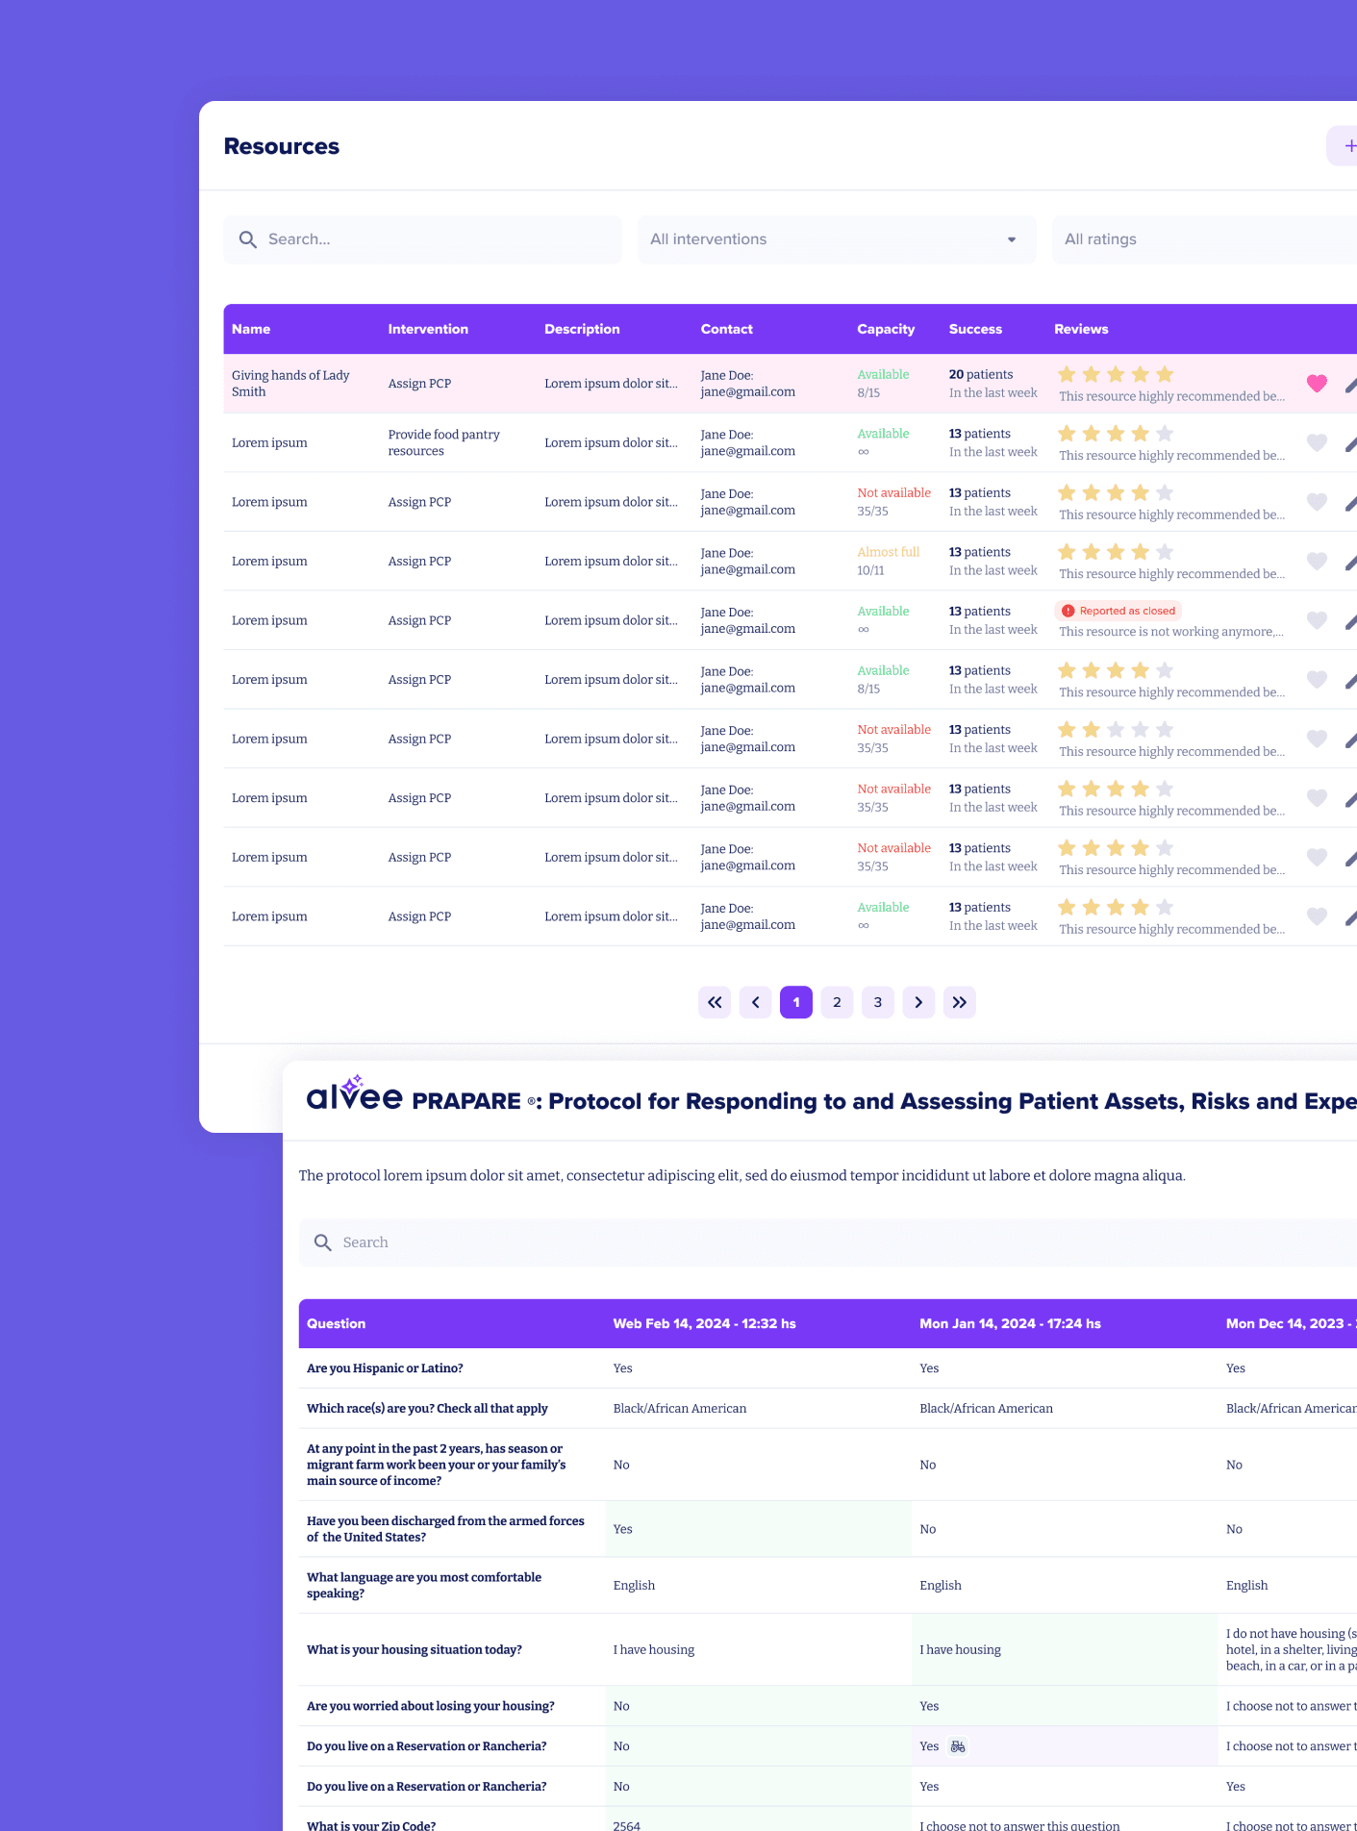Click 'Web Feb 14, 2024 - 12:32 hs' header
The height and width of the screenshot is (1831, 1357).
[x=704, y=1323]
